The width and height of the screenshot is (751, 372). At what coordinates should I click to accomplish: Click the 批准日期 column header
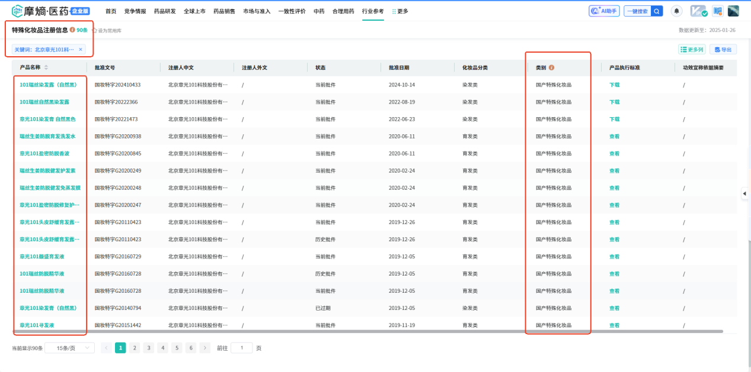pos(399,67)
